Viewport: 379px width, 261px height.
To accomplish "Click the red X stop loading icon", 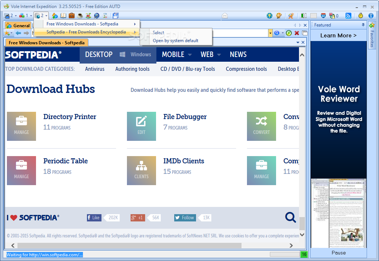I will pyautogui.click(x=297, y=33).
